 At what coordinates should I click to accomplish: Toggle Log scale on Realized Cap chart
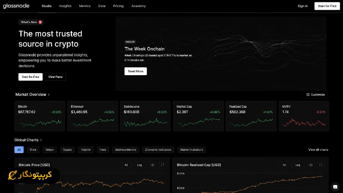298,165
